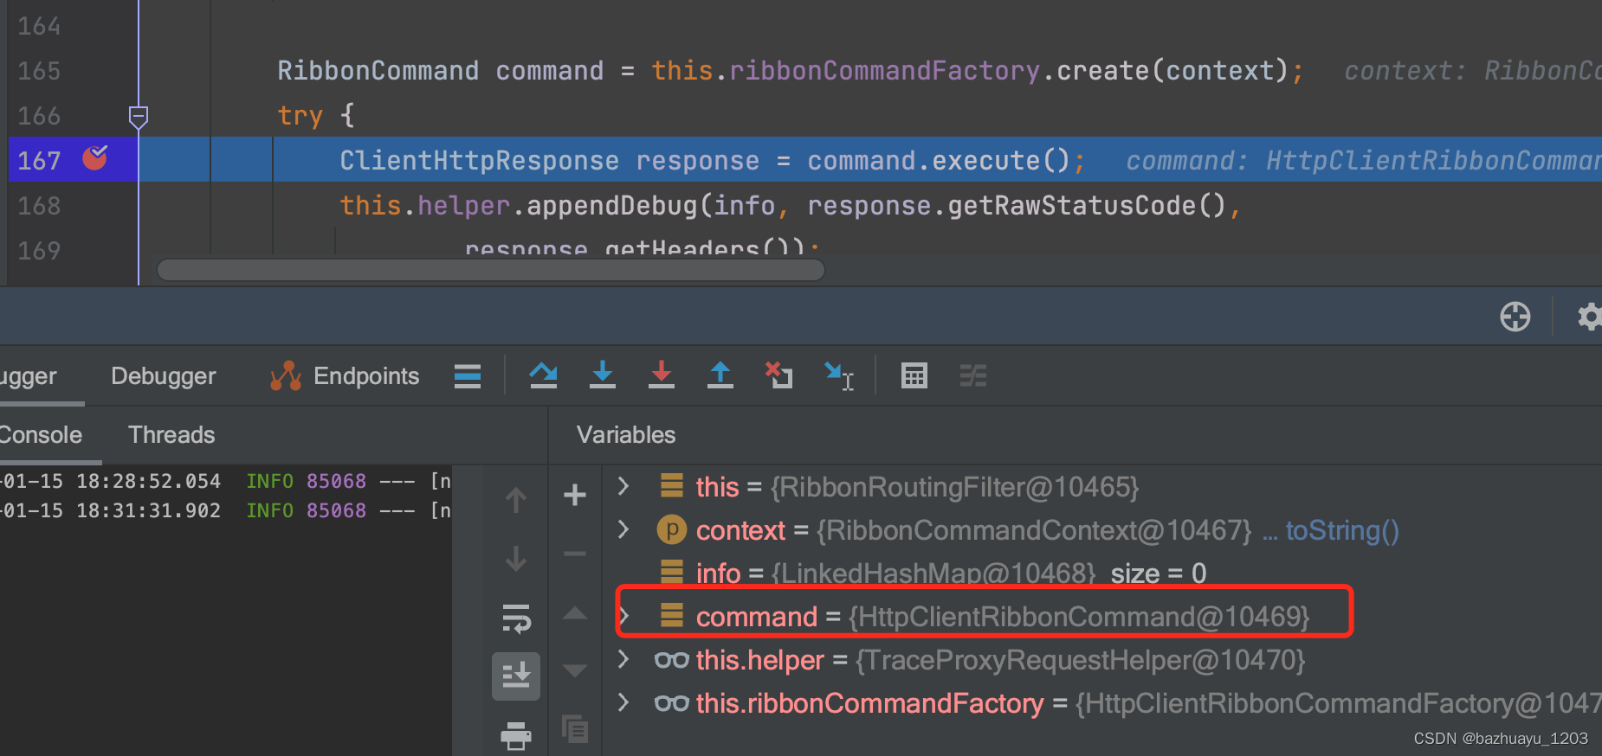1602x756 pixels.
Task: Expand the 'context' variable node
Action: [x=623, y=529]
